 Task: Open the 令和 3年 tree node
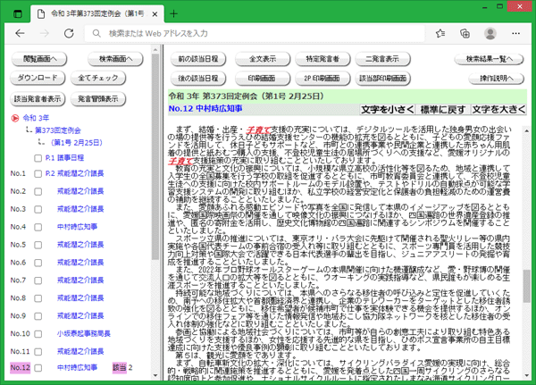tap(36, 118)
